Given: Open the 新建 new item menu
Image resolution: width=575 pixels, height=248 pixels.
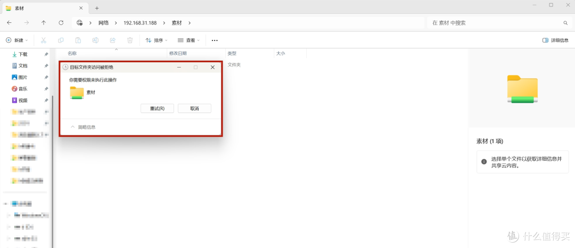Looking at the screenshot, I should (x=17, y=40).
